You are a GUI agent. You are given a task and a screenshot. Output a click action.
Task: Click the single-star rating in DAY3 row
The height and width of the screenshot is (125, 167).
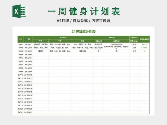click(x=144, y=51)
